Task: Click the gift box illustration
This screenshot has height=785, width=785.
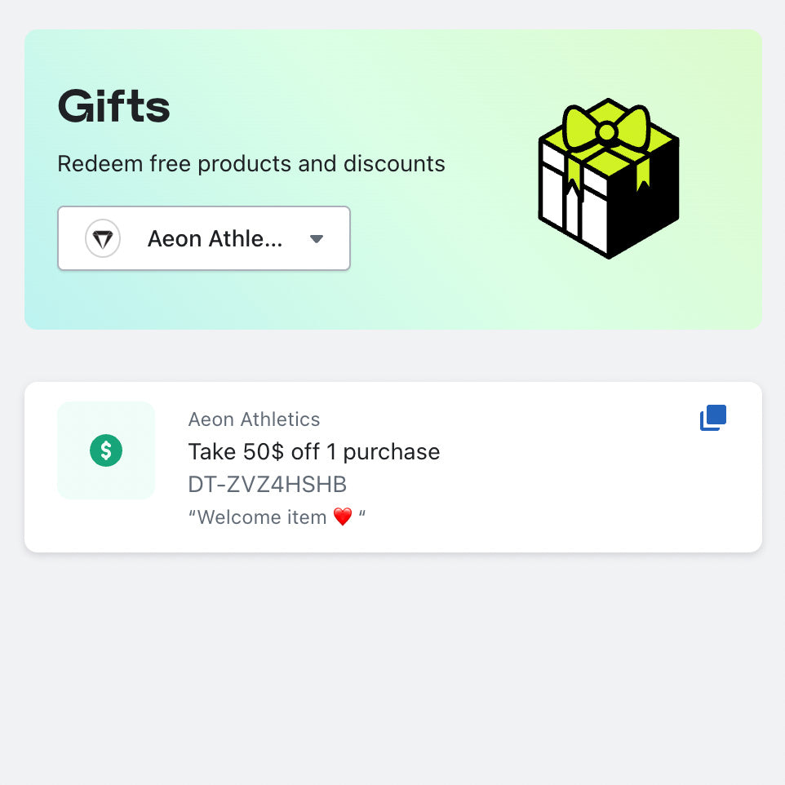Action: tap(609, 178)
